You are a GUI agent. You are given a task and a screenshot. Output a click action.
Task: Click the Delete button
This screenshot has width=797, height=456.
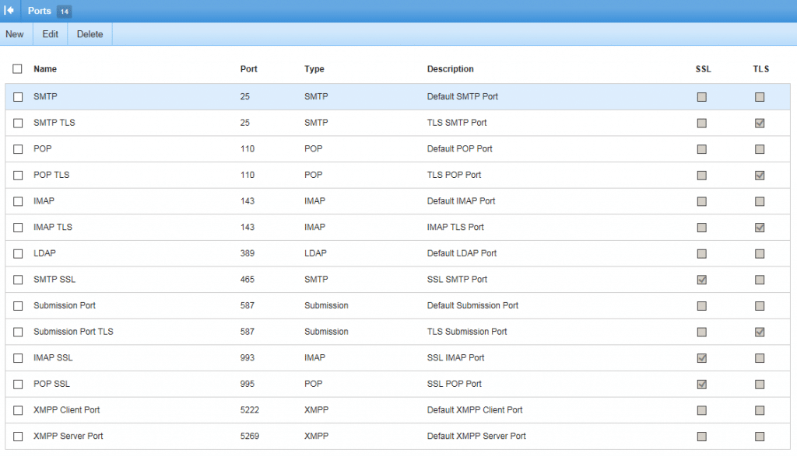(89, 33)
